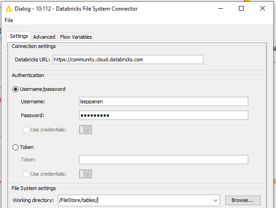The height and width of the screenshot is (208, 276).
Task: Open the Flow Variables tab
Action: point(76,37)
